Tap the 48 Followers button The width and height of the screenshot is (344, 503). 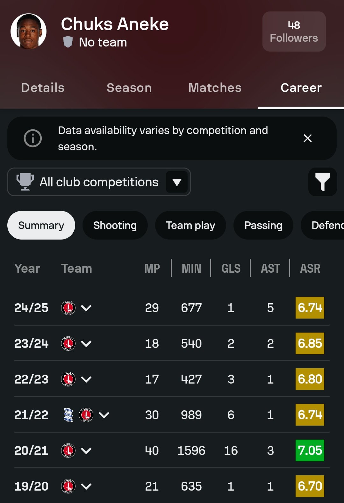click(x=294, y=32)
